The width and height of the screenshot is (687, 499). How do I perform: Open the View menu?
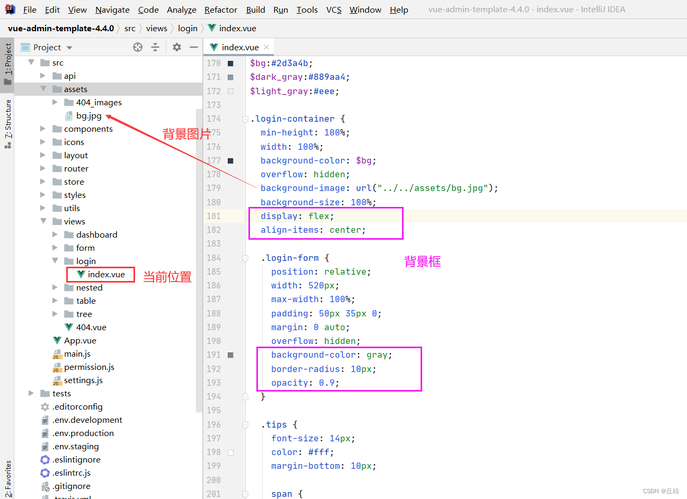pos(77,10)
